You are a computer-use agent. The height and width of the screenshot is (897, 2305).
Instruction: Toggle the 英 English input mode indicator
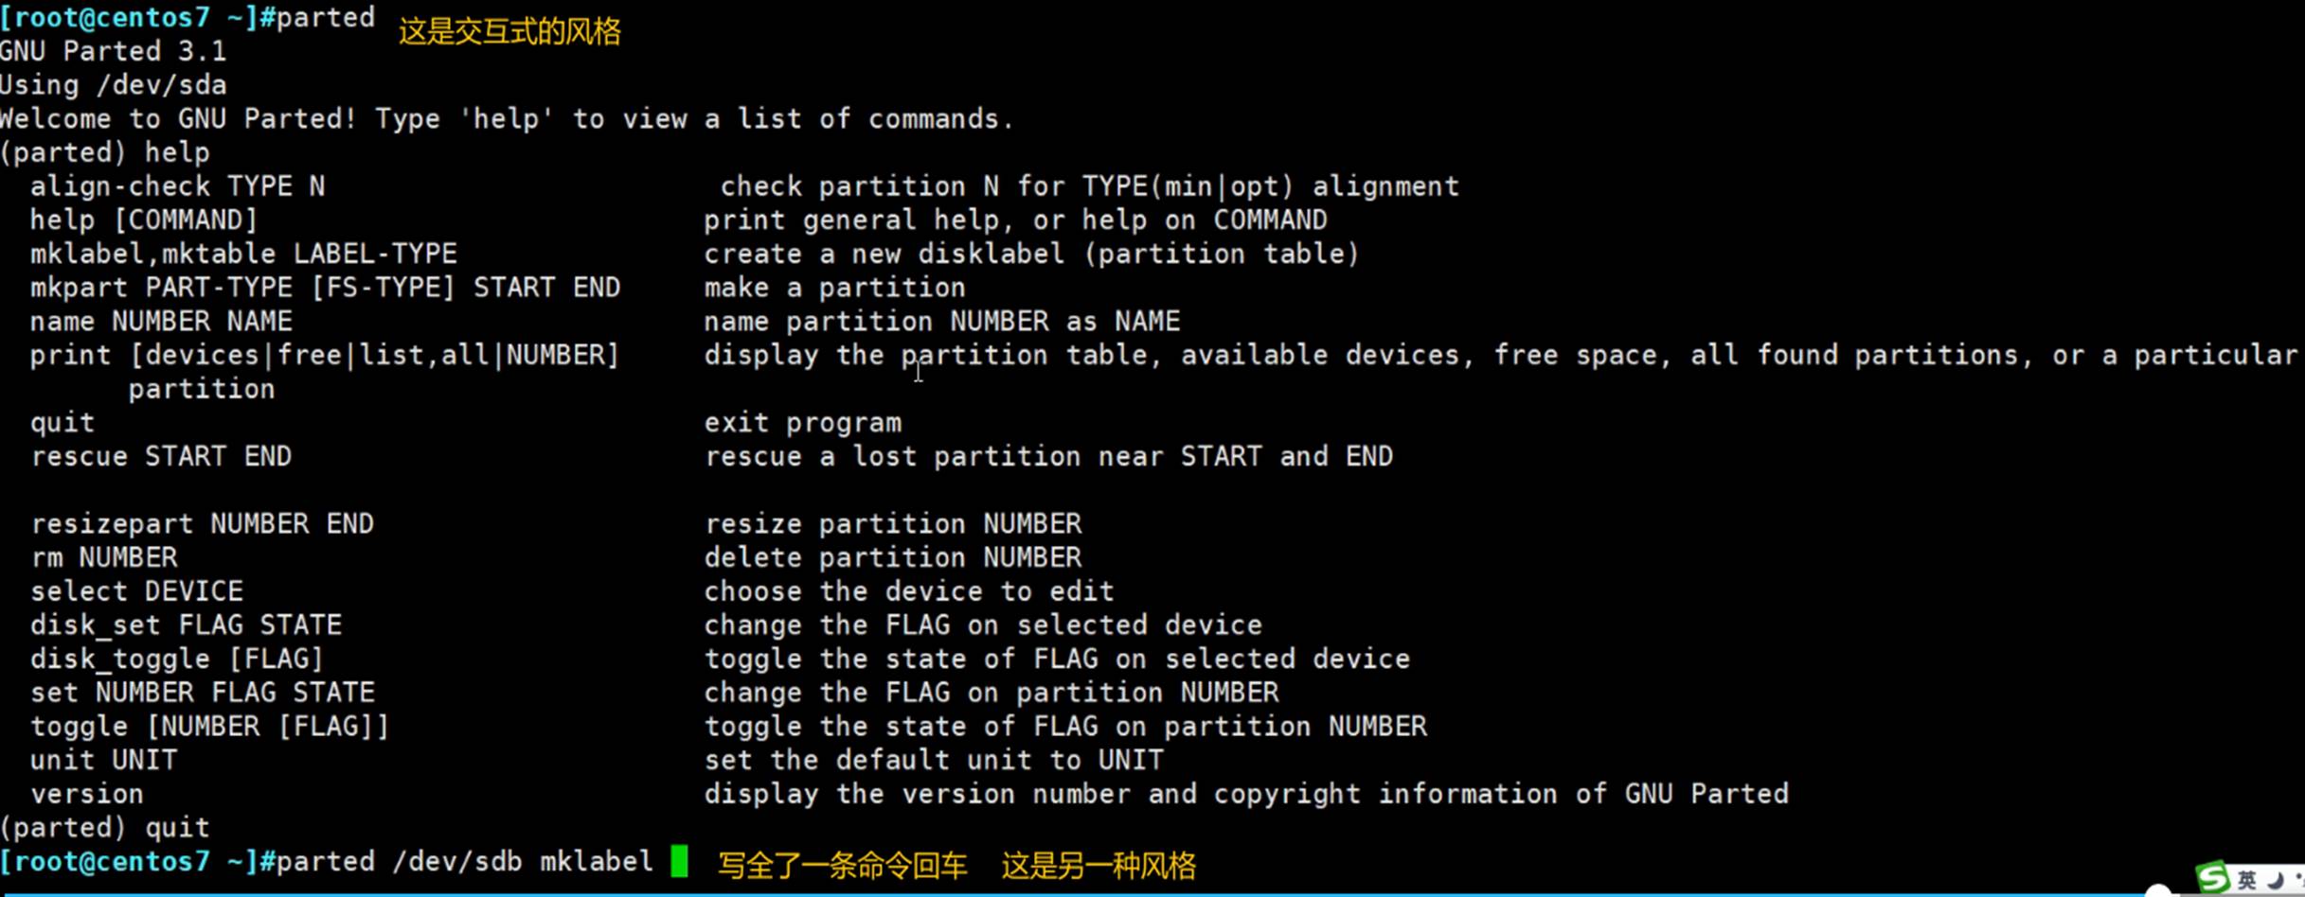point(2246,880)
